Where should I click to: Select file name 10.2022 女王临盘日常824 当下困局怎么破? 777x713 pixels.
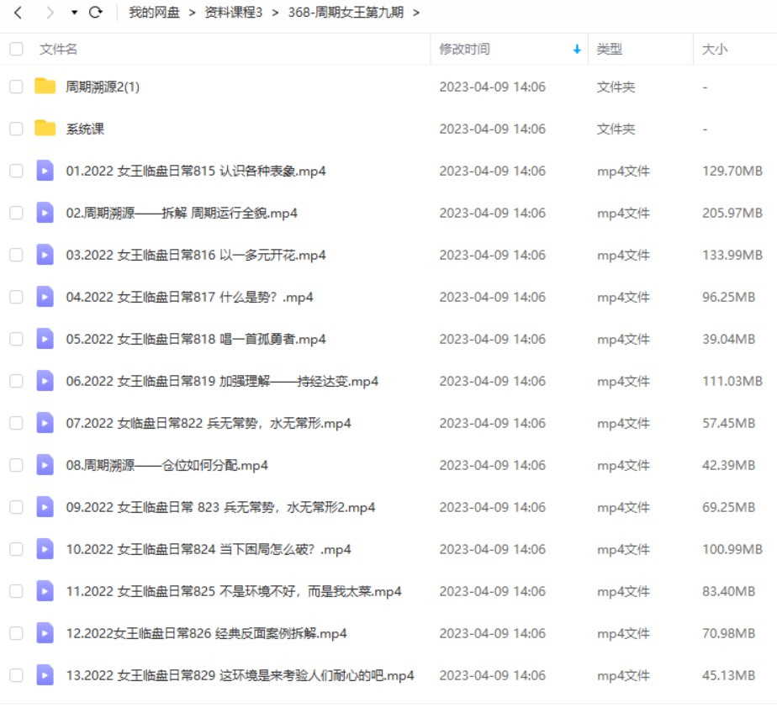tap(209, 549)
